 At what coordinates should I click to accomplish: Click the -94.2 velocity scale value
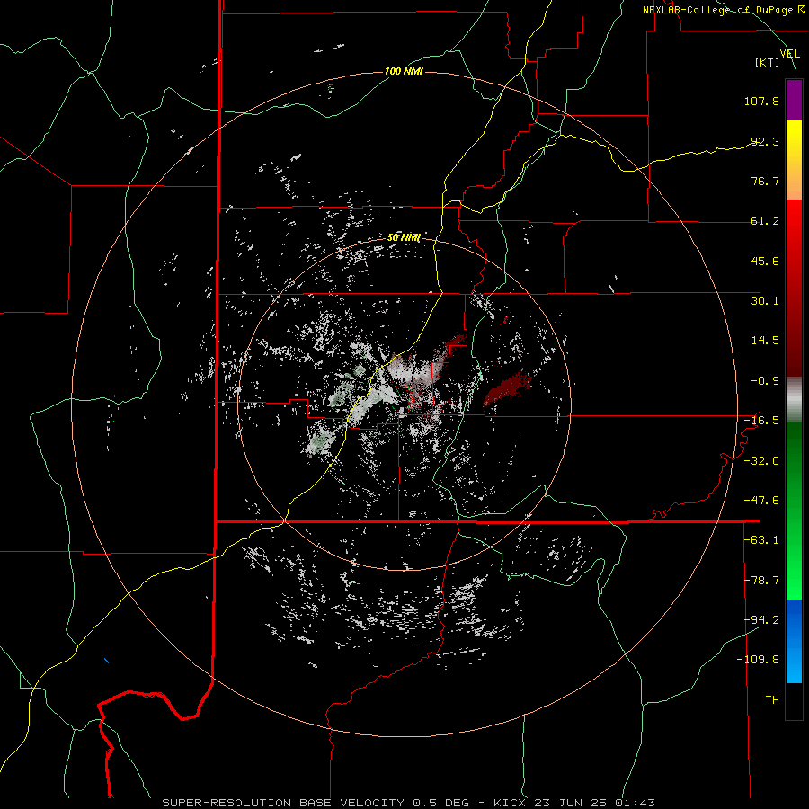click(x=761, y=620)
